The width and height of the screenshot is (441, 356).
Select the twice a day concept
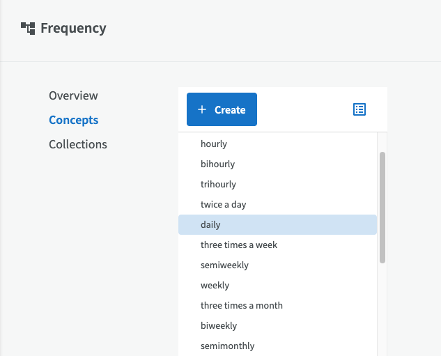(277, 204)
